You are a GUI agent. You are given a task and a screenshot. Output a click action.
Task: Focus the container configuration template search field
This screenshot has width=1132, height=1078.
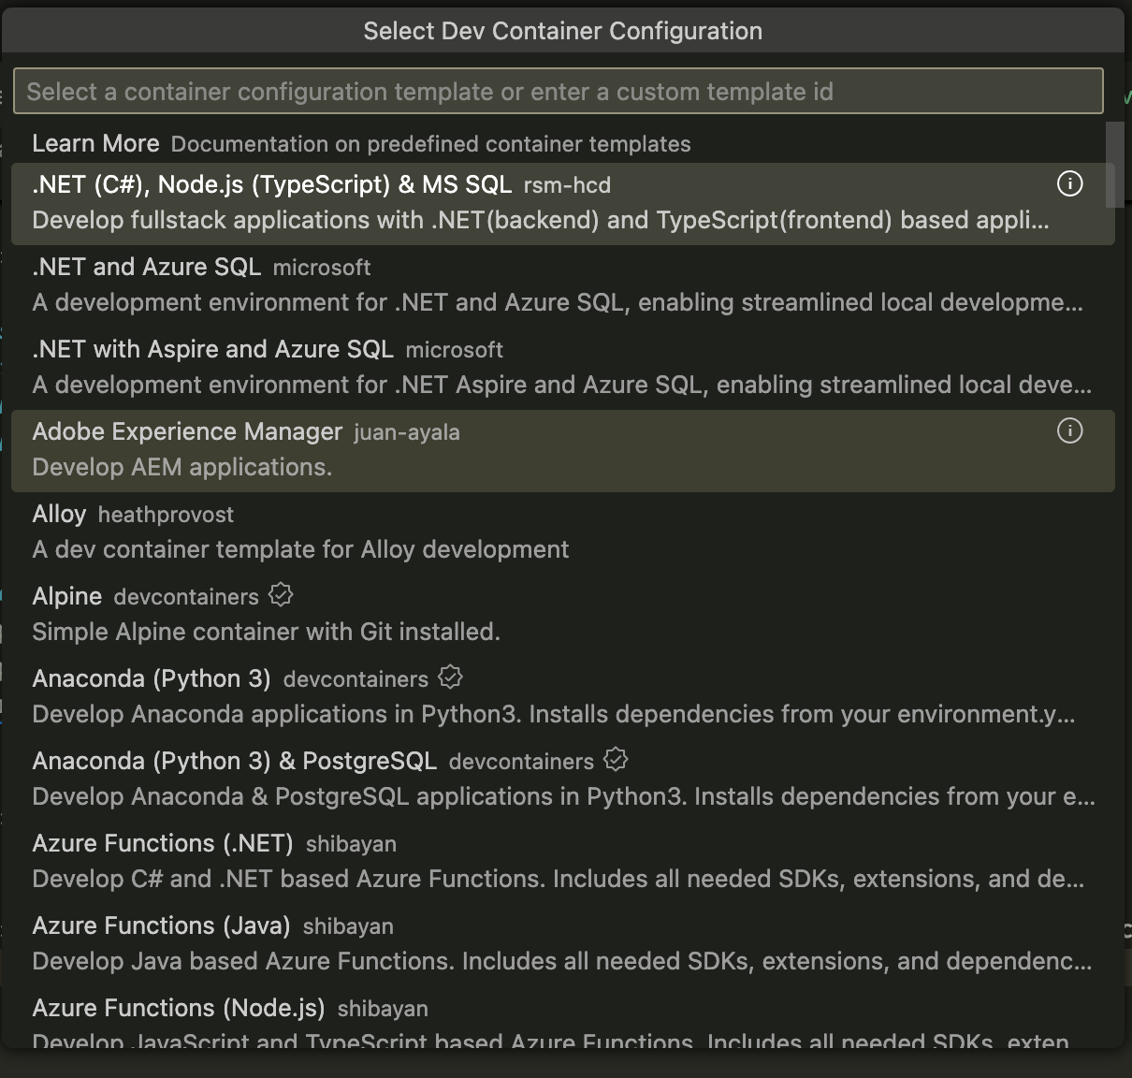pyautogui.click(x=559, y=91)
